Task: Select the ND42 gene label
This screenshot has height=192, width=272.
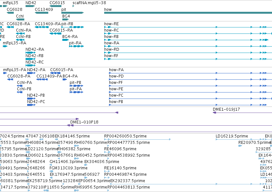Action: [x=31, y=3]
